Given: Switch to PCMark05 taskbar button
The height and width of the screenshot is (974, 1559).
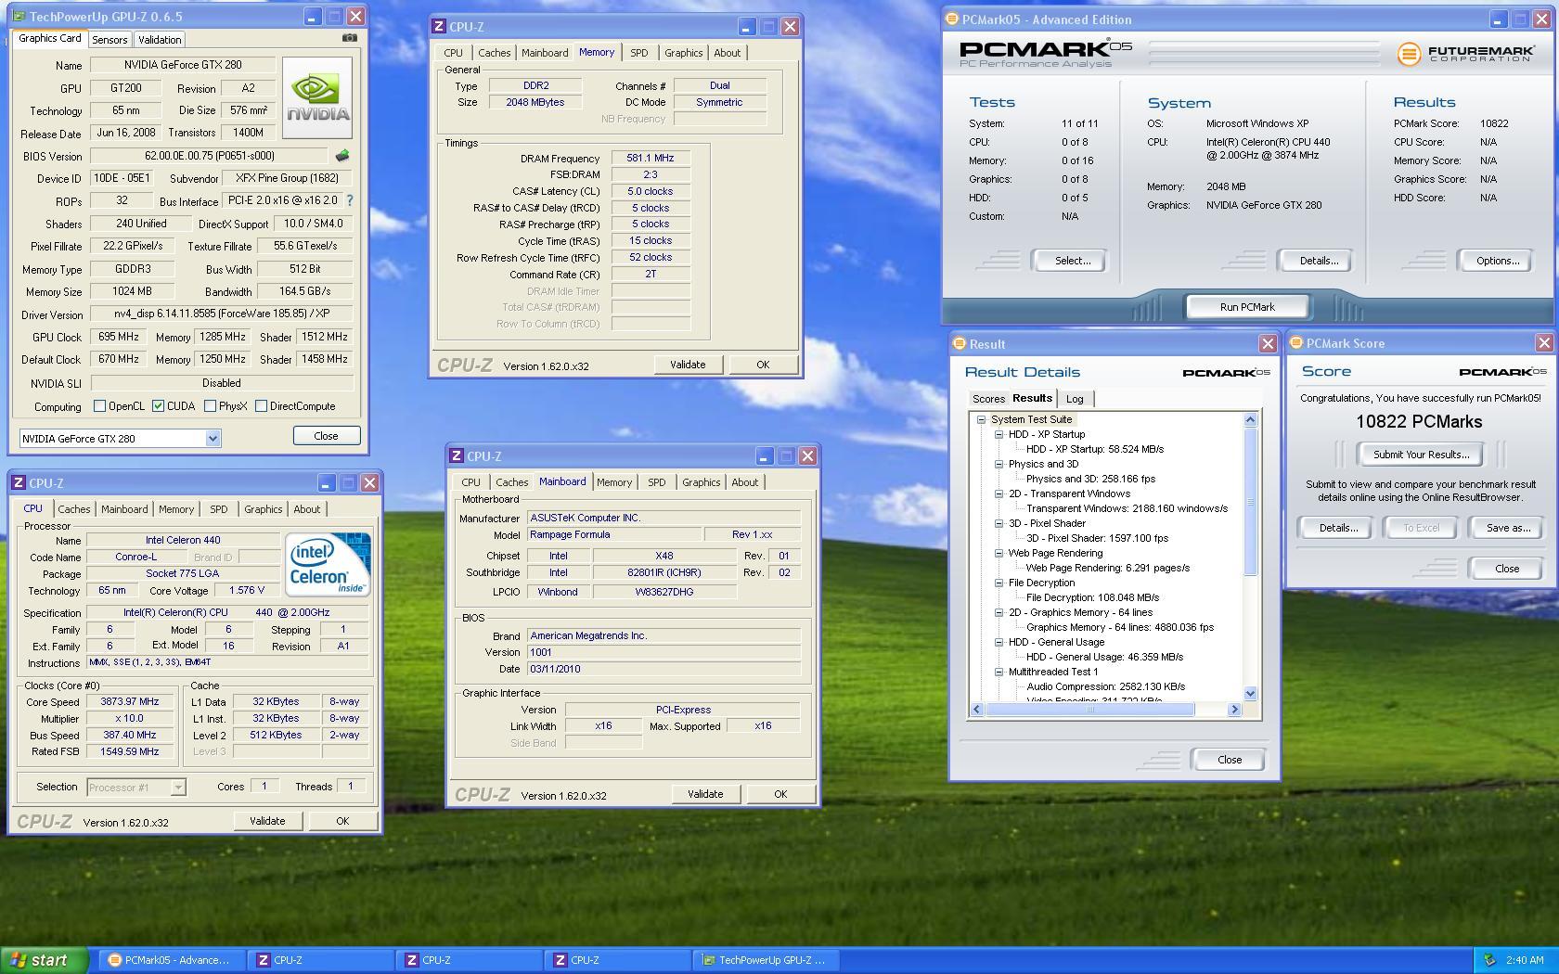Looking at the screenshot, I should pyautogui.click(x=172, y=960).
